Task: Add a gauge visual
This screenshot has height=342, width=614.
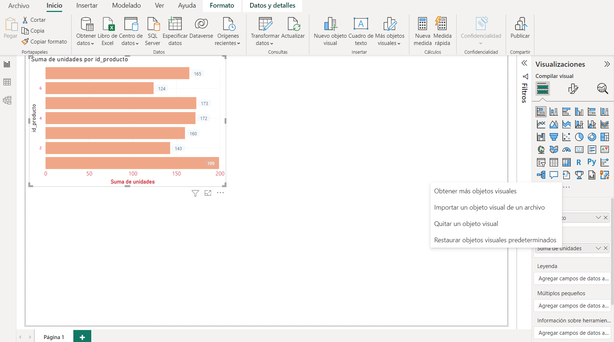Action: (x=566, y=149)
